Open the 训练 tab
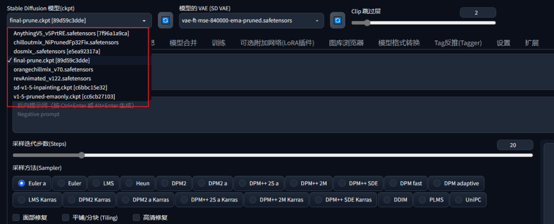The height and width of the screenshot is (224, 554). [219, 43]
